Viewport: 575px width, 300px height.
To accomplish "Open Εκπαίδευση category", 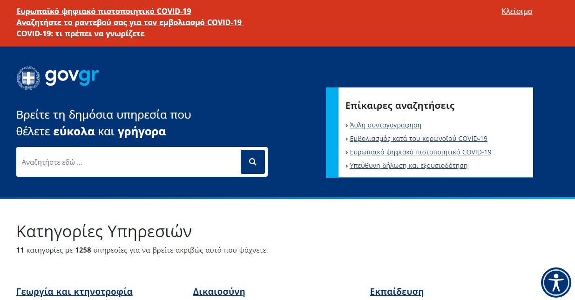I will pos(397,292).
